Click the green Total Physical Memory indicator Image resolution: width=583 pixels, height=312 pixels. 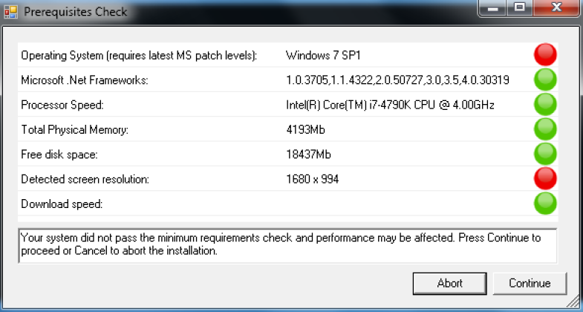point(545,129)
